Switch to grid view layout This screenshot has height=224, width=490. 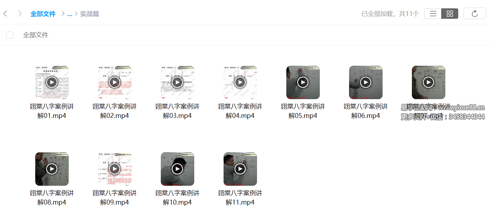coord(450,14)
